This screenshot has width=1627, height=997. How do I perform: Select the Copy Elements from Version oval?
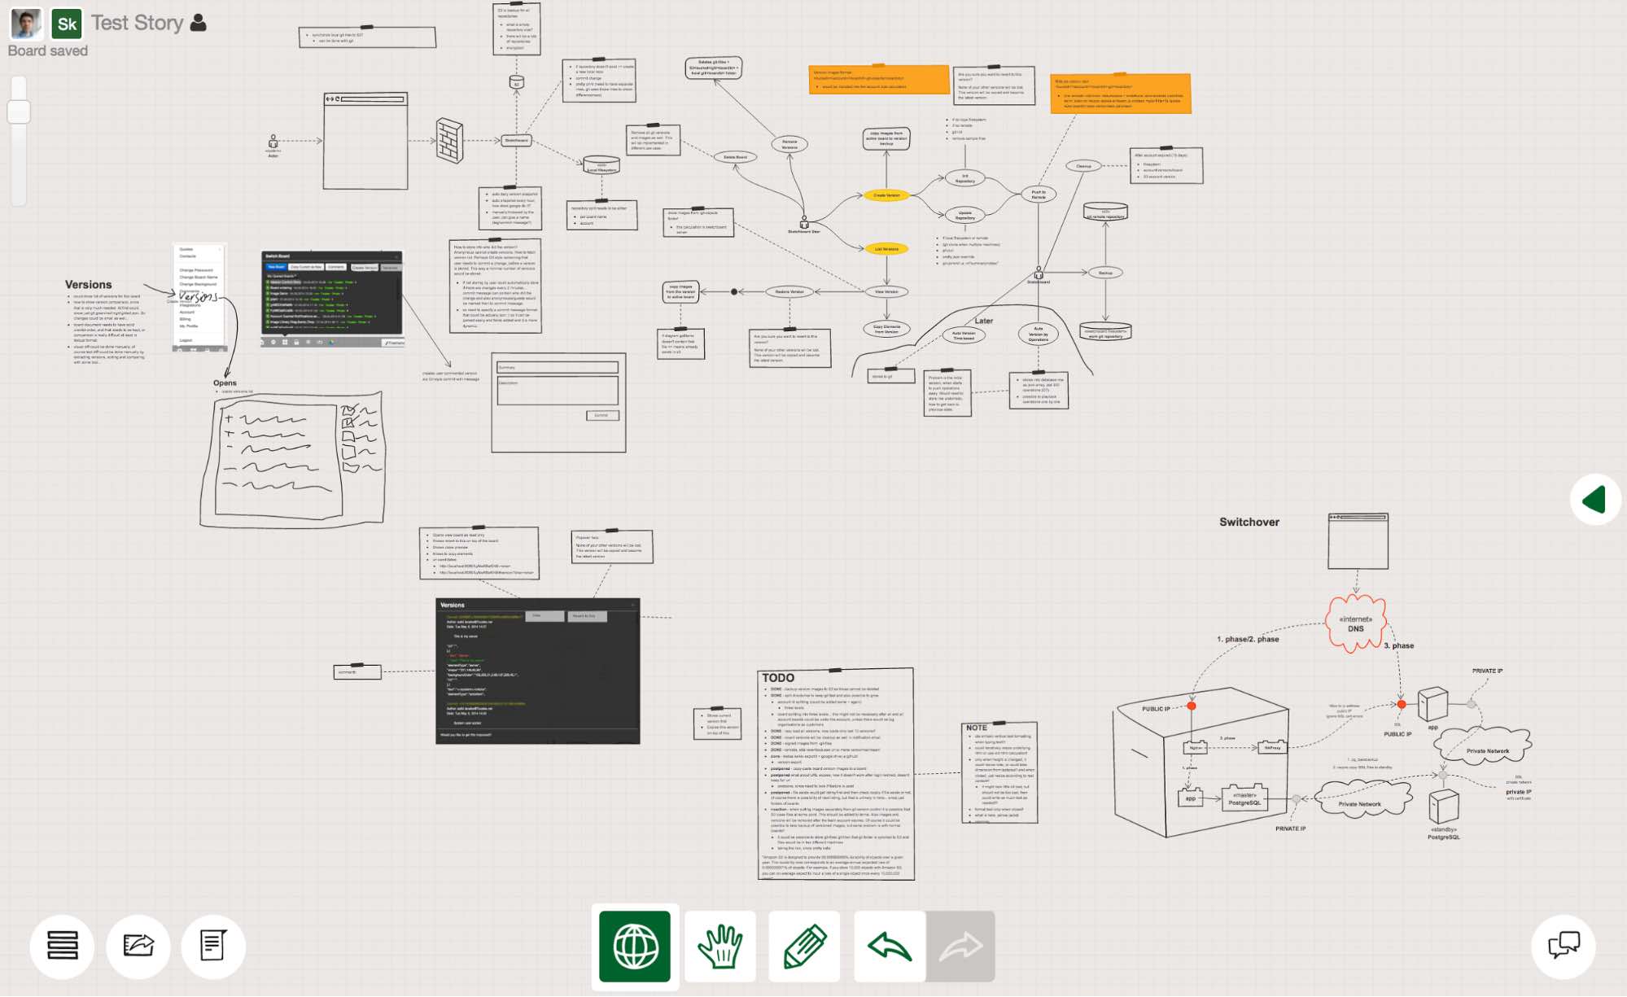tap(886, 330)
